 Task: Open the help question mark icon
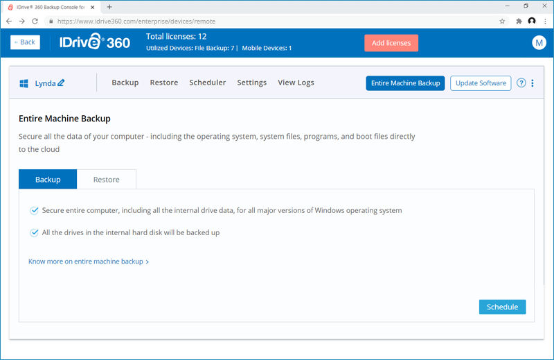(521, 83)
